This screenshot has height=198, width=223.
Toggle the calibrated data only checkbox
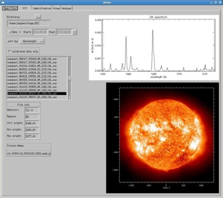tap(9, 51)
